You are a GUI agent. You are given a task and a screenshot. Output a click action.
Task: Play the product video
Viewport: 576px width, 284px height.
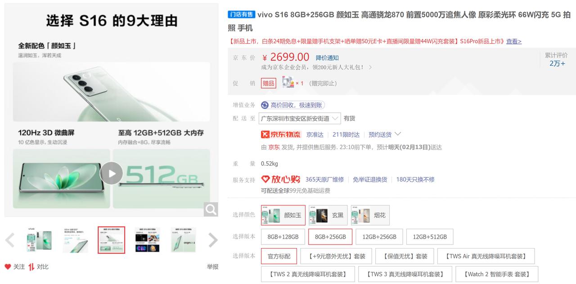click(x=111, y=173)
